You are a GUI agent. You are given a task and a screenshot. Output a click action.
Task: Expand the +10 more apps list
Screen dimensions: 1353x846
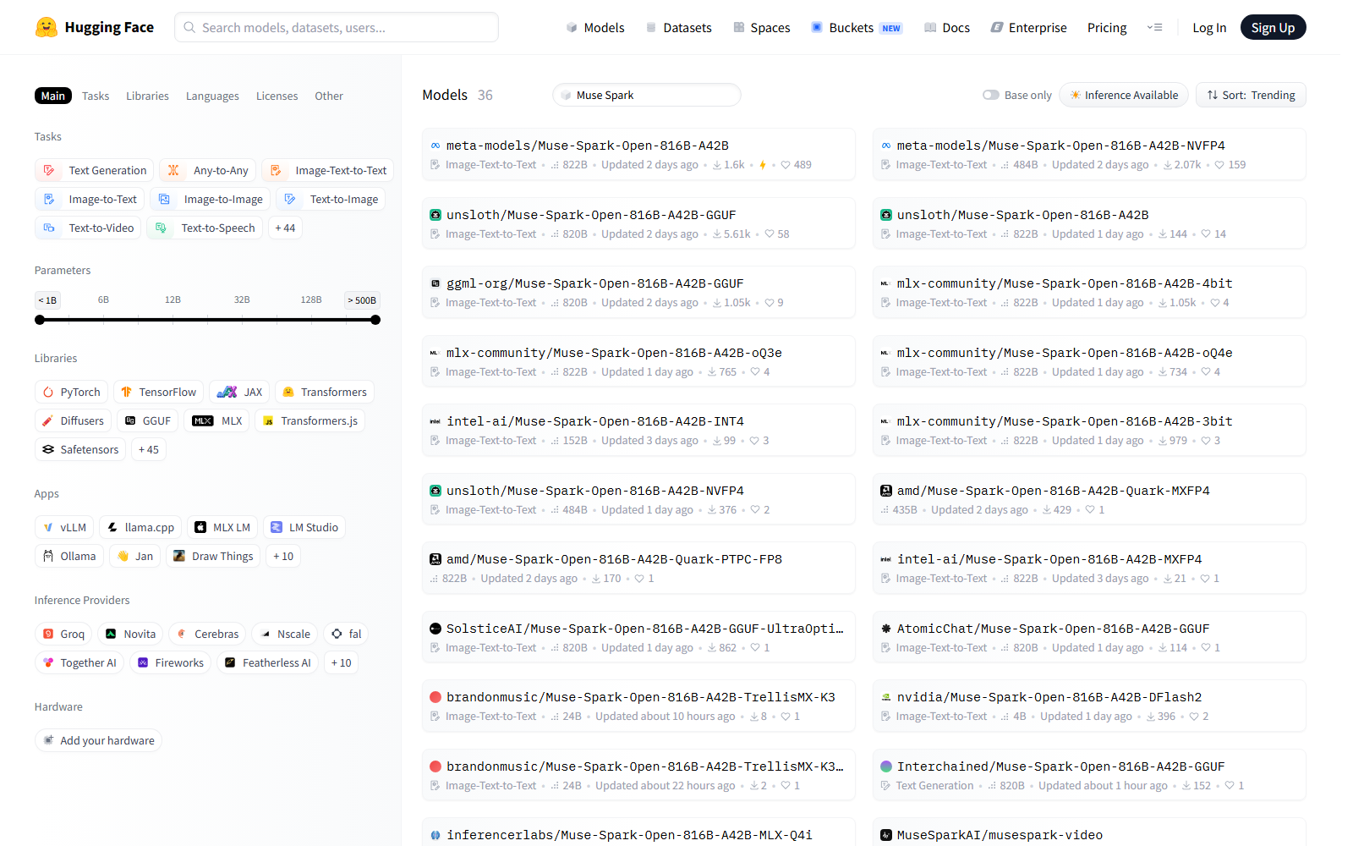pos(283,556)
